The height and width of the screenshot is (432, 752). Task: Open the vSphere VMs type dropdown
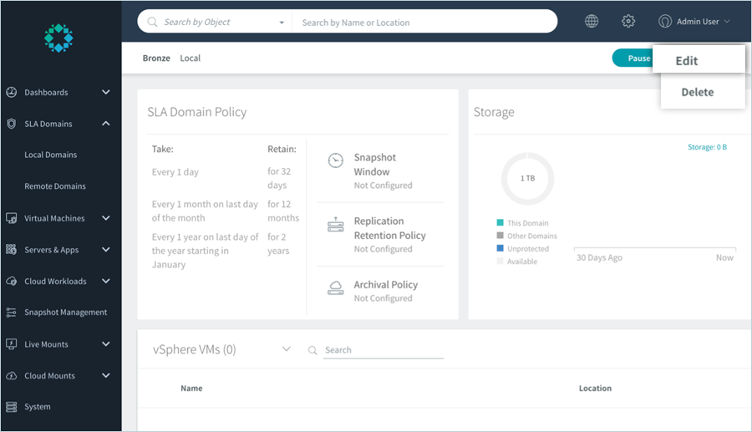pyautogui.click(x=287, y=349)
